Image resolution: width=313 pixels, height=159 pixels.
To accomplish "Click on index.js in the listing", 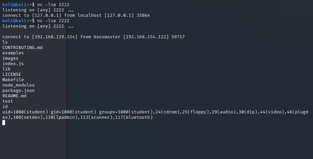I will click(x=13, y=63).
